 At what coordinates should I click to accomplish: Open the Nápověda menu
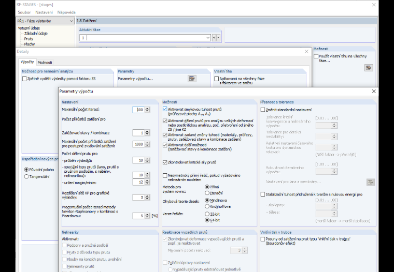click(66, 12)
